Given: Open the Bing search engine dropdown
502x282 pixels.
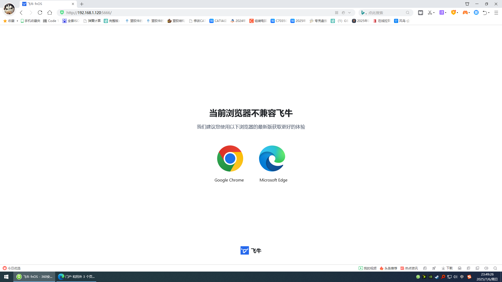Looking at the screenshot, I should (364, 13).
